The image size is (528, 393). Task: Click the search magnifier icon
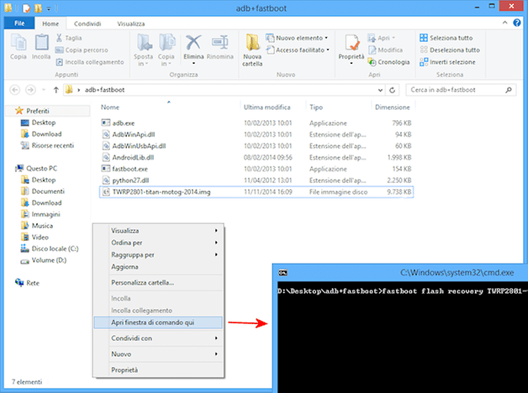tap(509, 90)
